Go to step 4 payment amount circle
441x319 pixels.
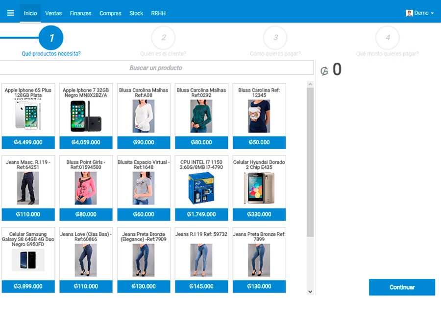point(388,38)
